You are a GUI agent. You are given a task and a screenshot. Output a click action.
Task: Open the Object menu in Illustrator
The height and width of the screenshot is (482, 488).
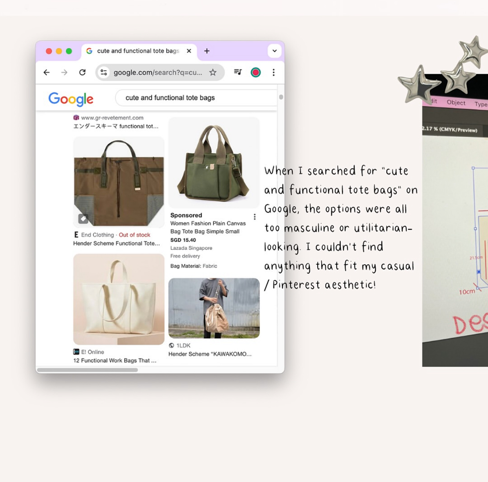[456, 103]
